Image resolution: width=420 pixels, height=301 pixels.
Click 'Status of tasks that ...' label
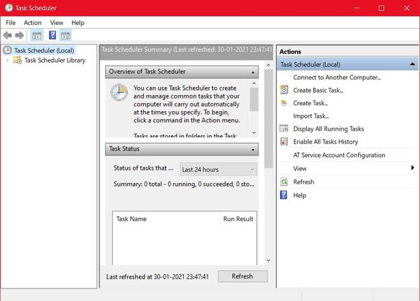click(143, 168)
